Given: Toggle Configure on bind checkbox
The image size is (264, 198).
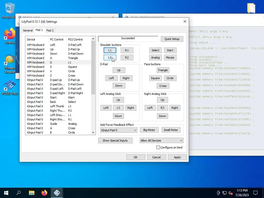Looking at the screenshot, I should point(158,147).
